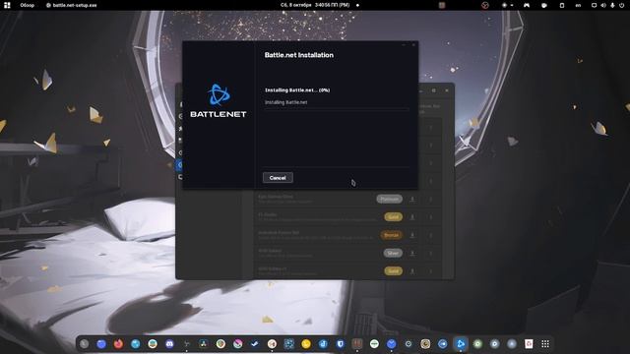Viewport: 630px width, 354px height.
Task: Click the yellow round icon in dock
Action: click(x=306, y=344)
